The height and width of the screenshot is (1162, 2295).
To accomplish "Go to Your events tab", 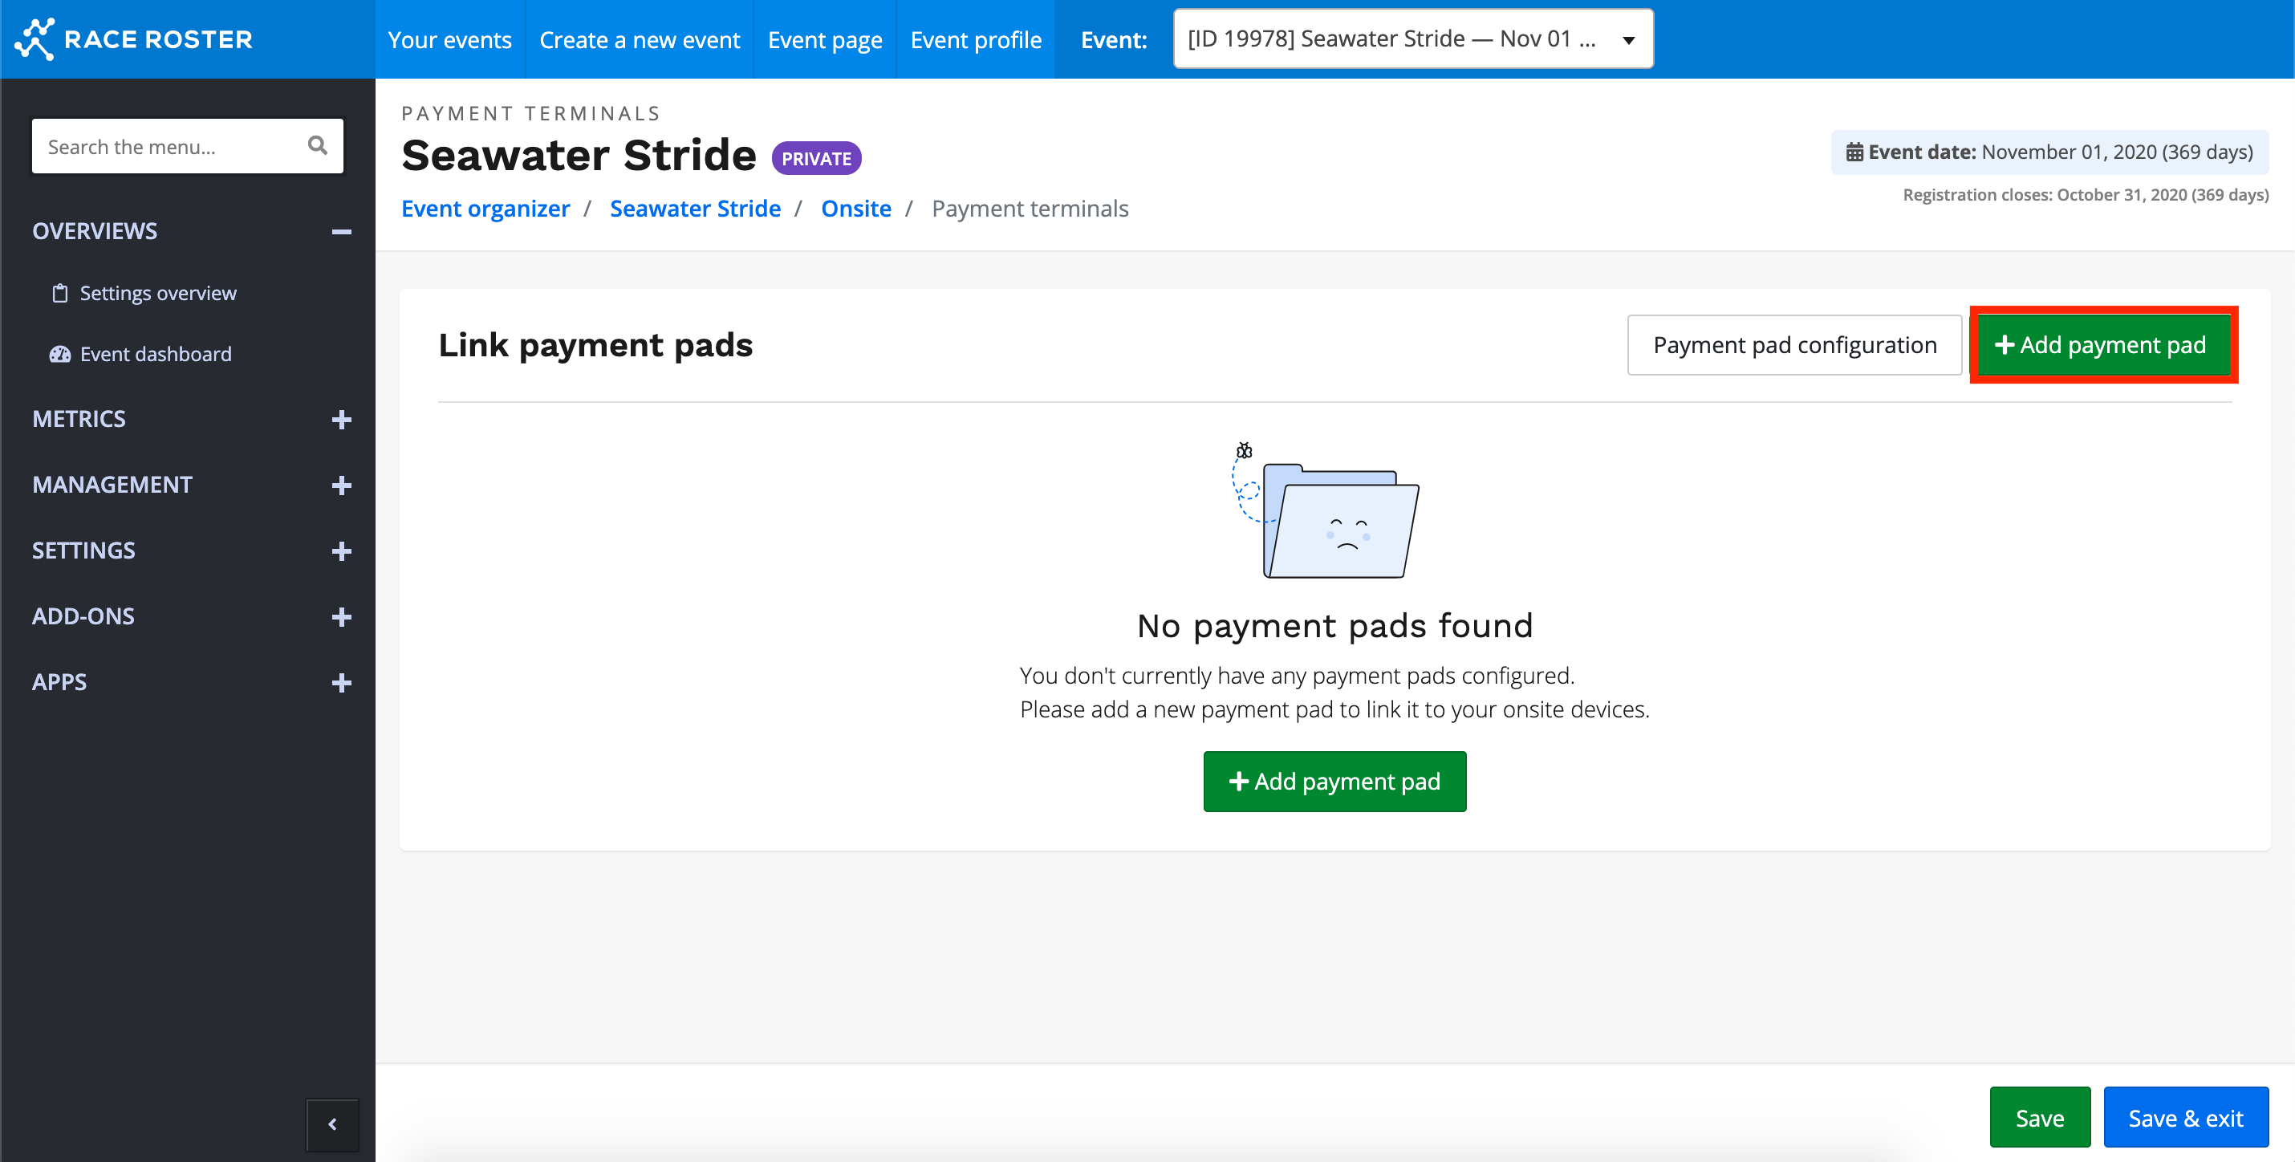I will coord(449,39).
